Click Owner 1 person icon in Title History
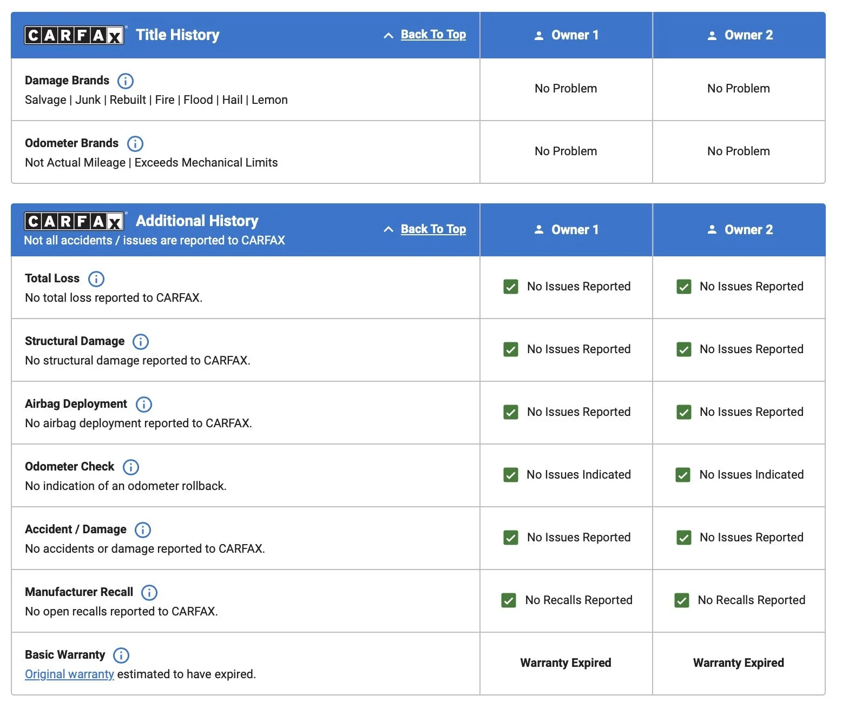 pos(539,36)
